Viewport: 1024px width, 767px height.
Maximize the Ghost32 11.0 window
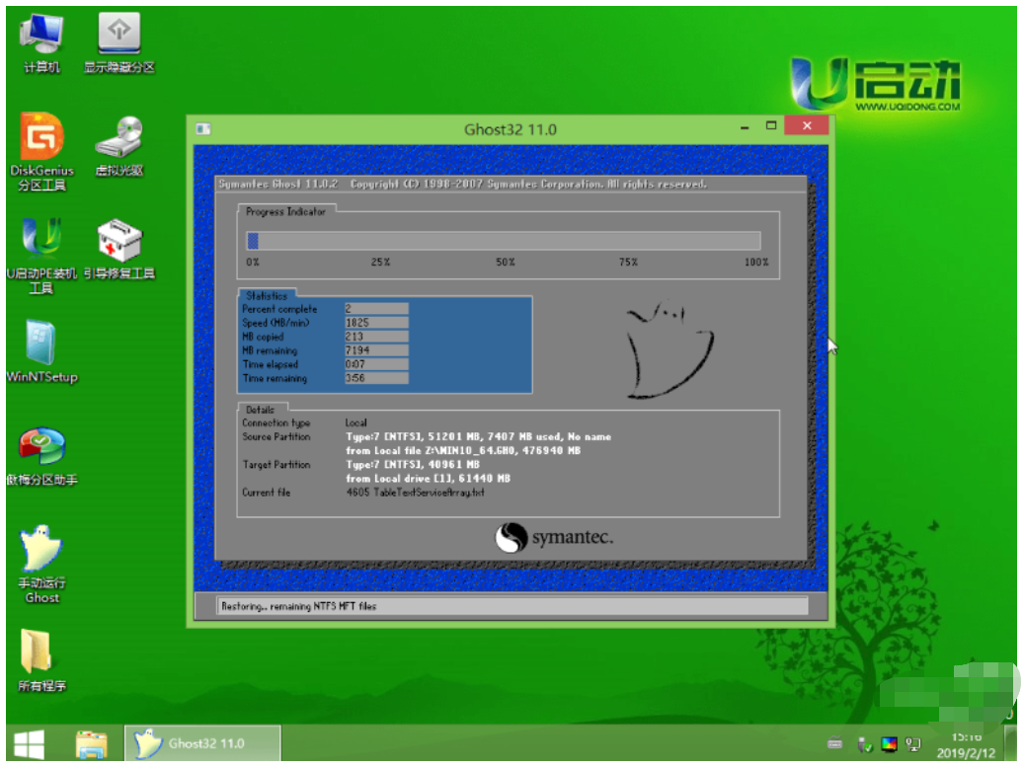(771, 126)
